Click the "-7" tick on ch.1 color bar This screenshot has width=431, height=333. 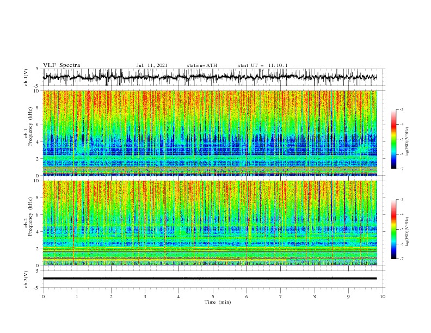pyautogui.click(x=401, y=169)
